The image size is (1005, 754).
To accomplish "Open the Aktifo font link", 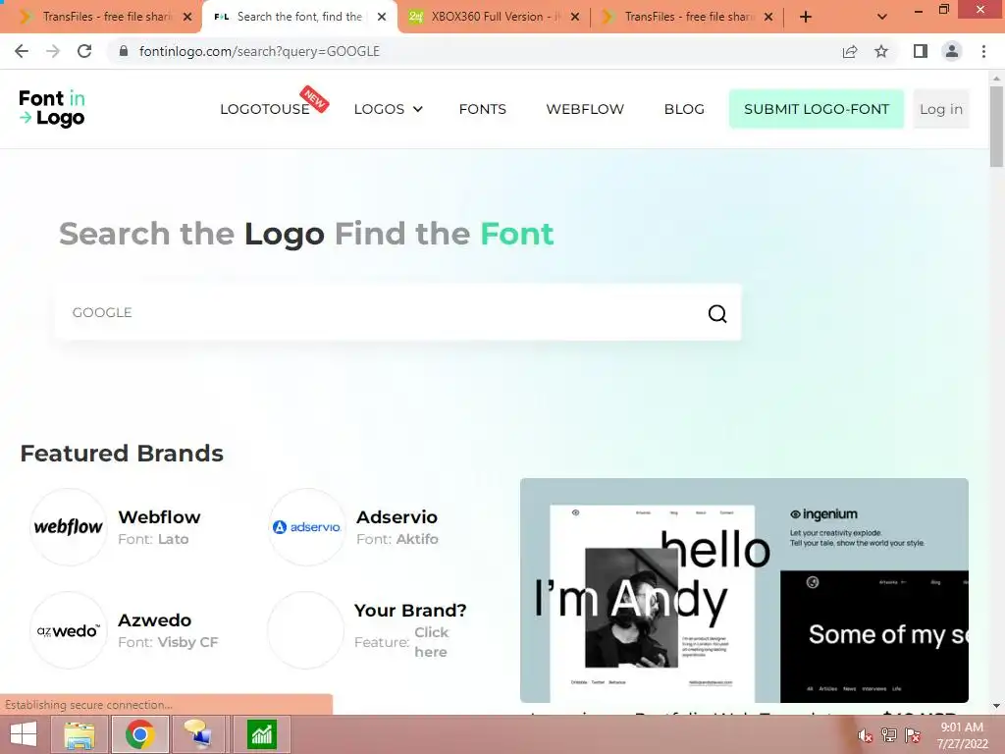I will coord(416,539).
